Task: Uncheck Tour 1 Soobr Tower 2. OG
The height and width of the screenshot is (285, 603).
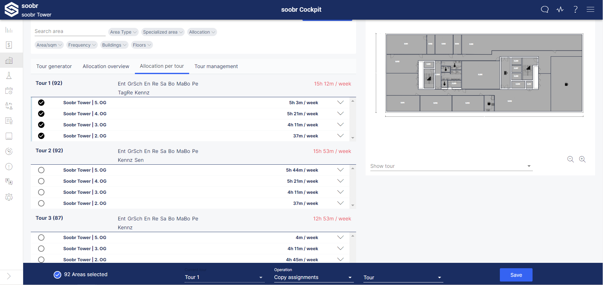Action: pyautogui.click(x=41, y=136)
